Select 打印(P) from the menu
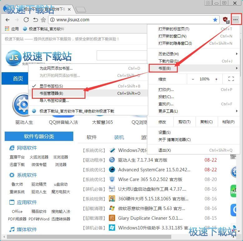The image size is (243, 241). [193, 90]
